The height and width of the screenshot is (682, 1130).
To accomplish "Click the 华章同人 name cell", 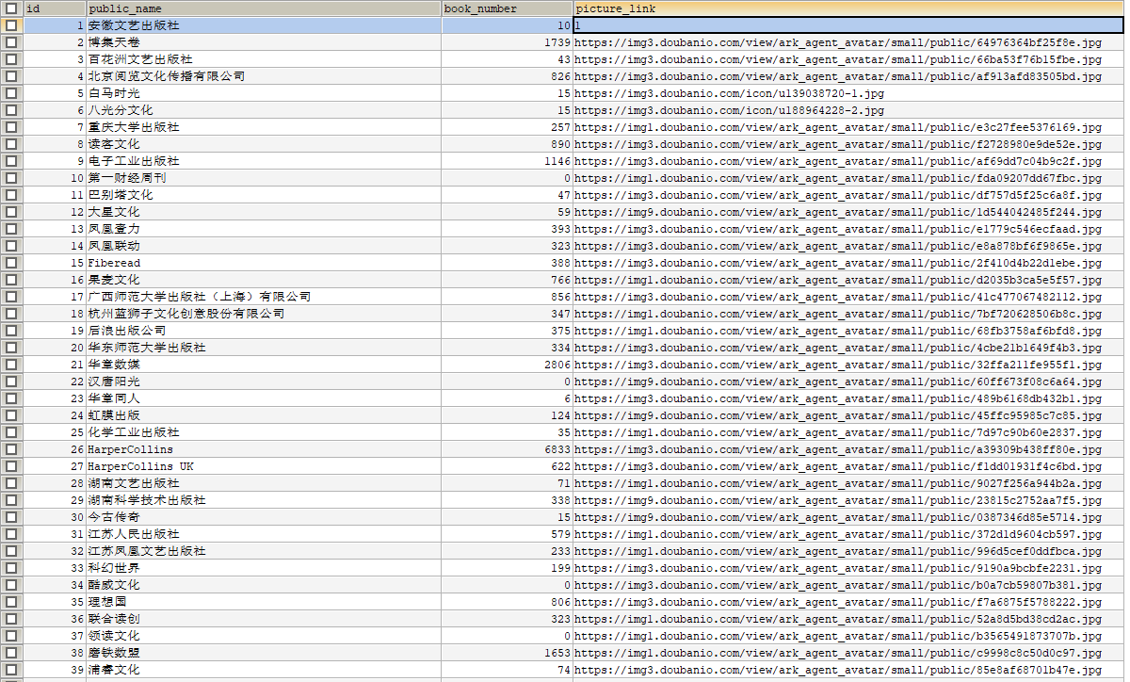I will pos(264,398).
